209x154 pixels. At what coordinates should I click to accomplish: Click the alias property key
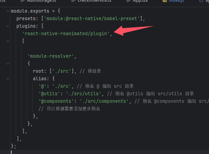pos(40,79)
